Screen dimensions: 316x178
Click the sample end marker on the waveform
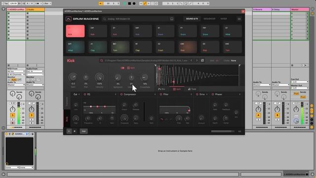click(x=239, y=66)
